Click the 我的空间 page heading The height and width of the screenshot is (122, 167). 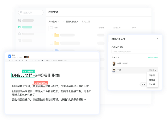tap(53, 12)
